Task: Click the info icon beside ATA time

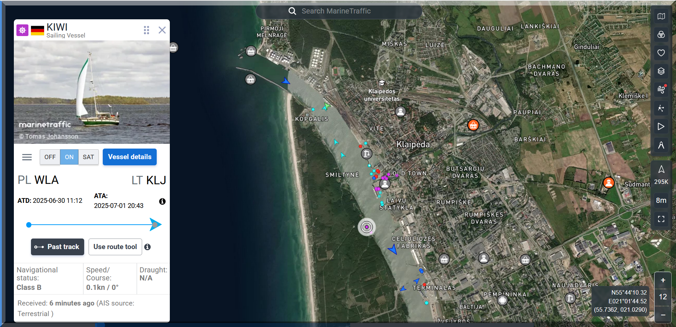Action: pos(162,201)
